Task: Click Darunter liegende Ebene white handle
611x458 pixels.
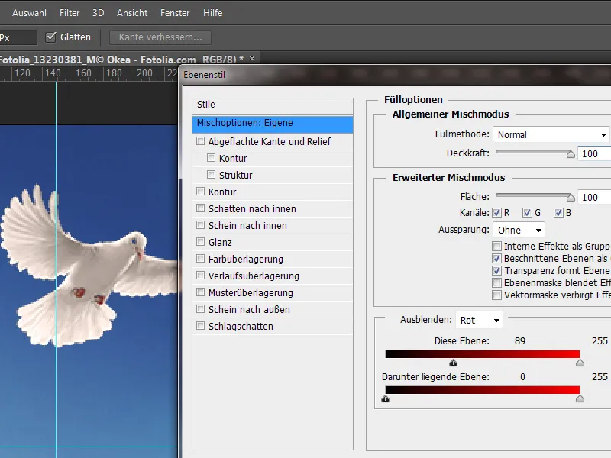Action: pos(580,398)
